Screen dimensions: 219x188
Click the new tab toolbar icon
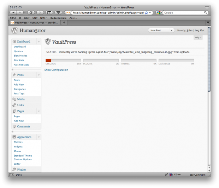coord(49,13)
